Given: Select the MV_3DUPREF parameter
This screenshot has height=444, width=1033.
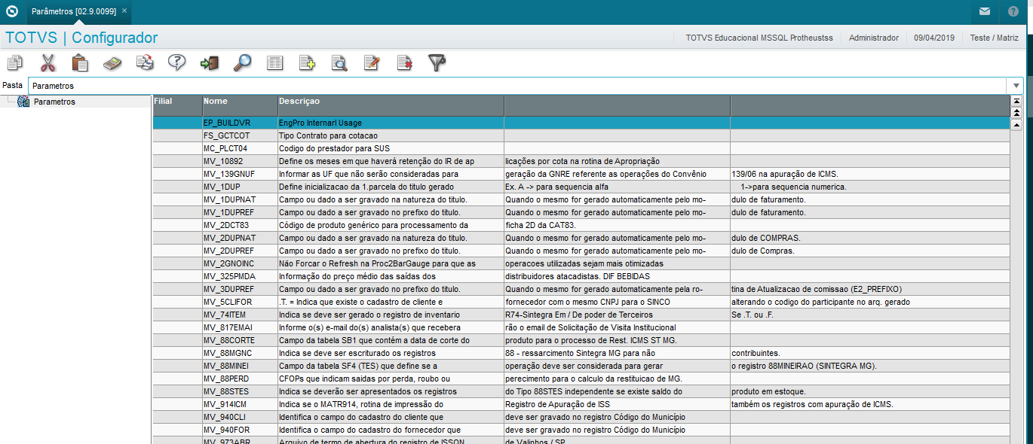Looking at the screenshot, I should 581,289.
